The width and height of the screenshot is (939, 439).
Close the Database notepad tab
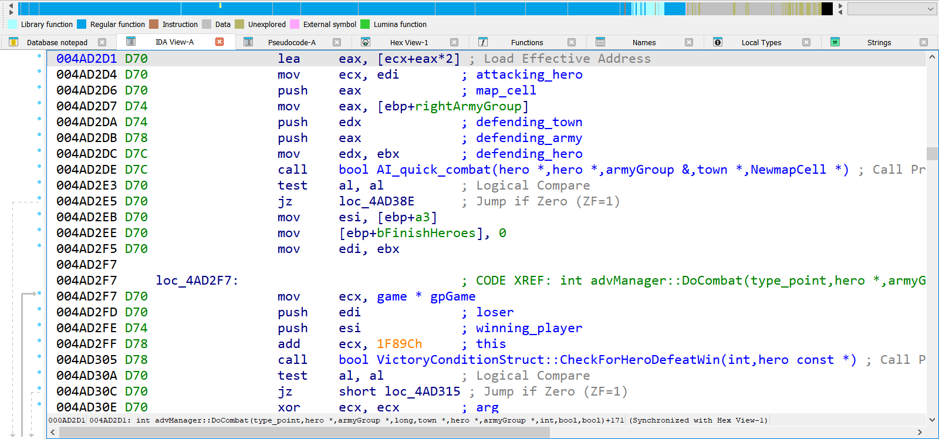[102, 42]
